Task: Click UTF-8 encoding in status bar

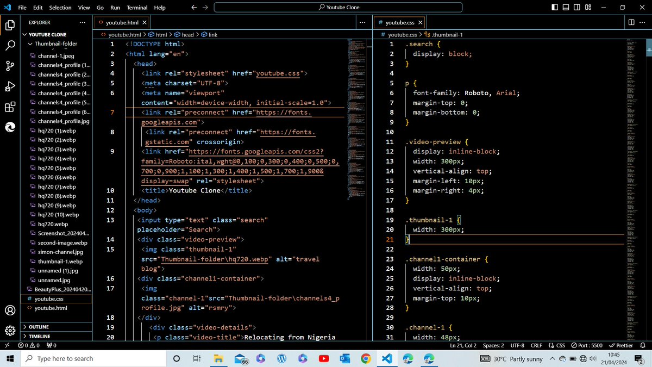Action: click(x=517, y=345)
